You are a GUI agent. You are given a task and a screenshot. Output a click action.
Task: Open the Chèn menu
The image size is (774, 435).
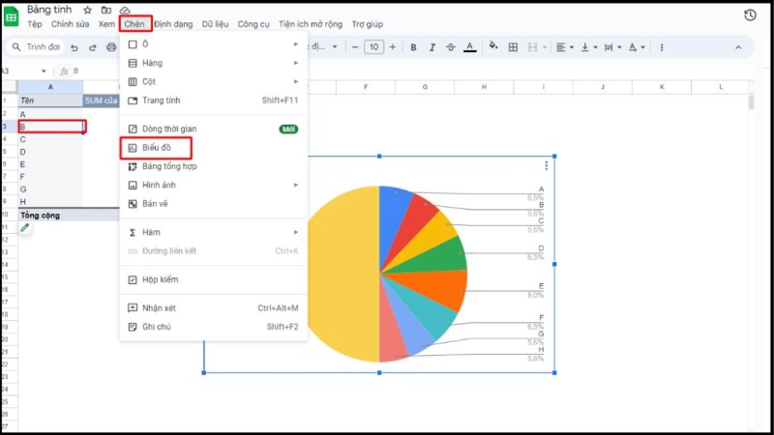click(x=134, y=24)
